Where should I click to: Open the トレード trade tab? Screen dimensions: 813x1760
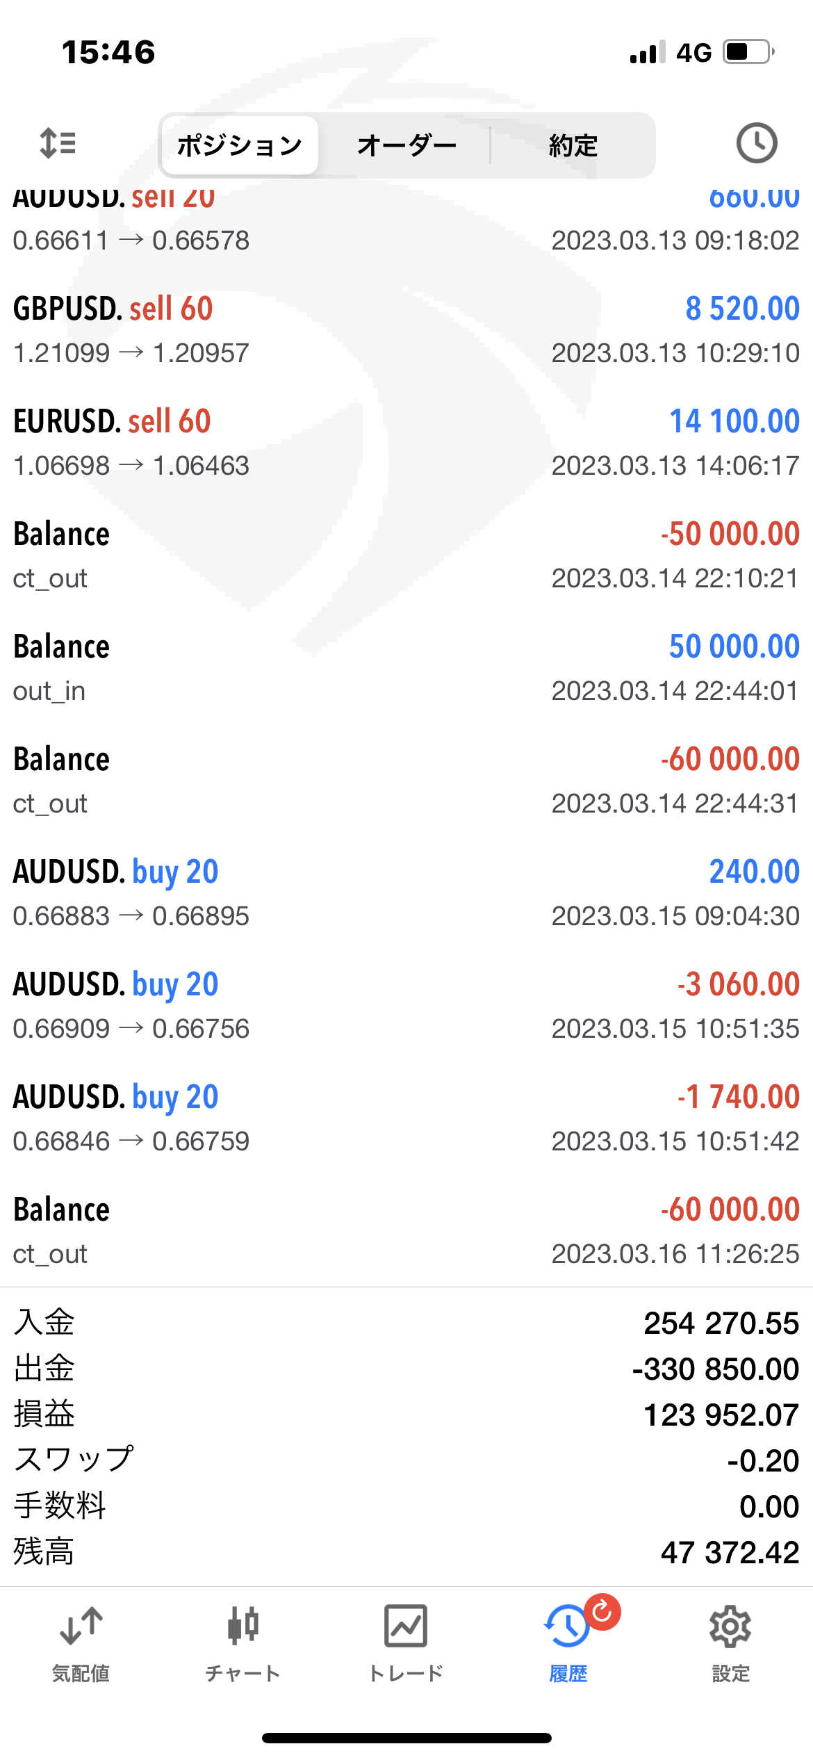click(x=406, y=1643)
